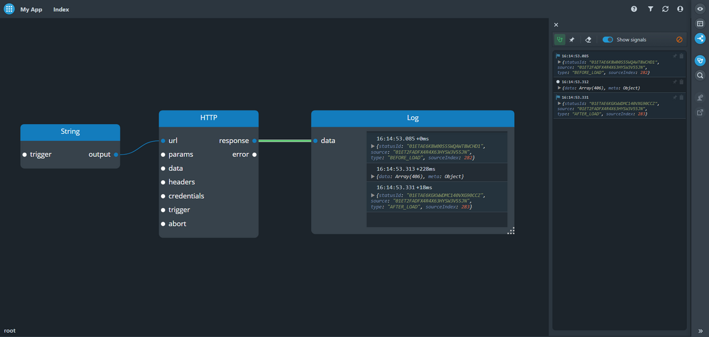
Task: Click HTTP node error output port
Action: pyautogui.click(x=254, y=154)
